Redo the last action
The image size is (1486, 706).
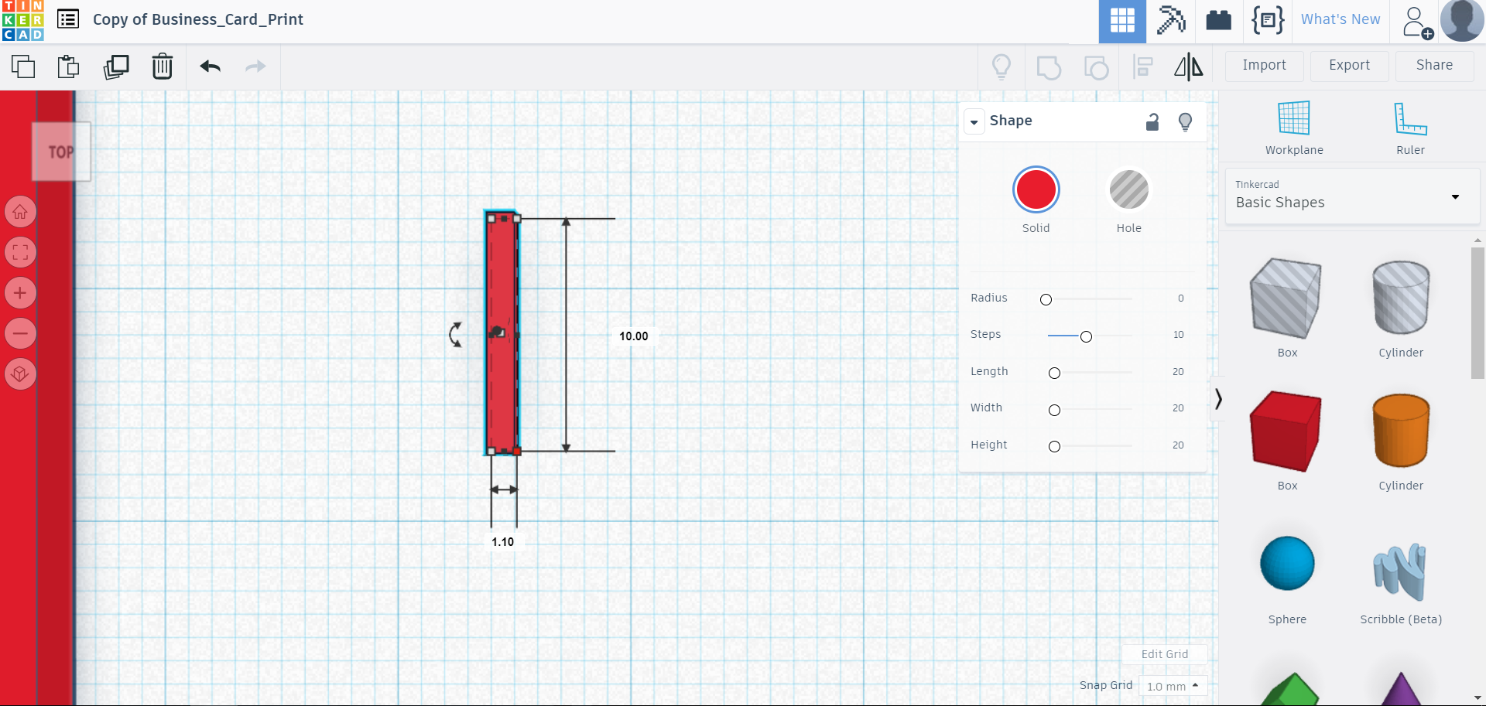(255, 67)
